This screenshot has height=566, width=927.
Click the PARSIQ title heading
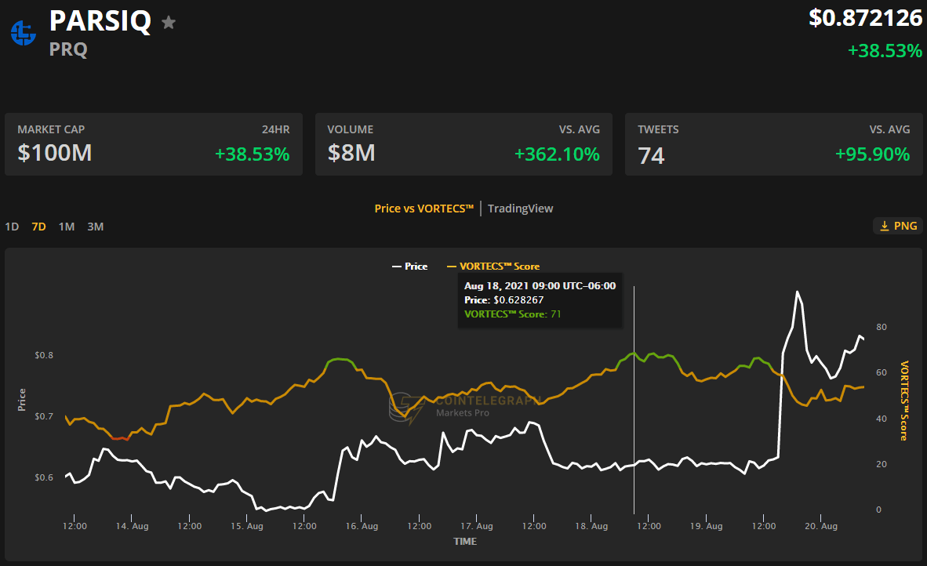click(100, 21)
